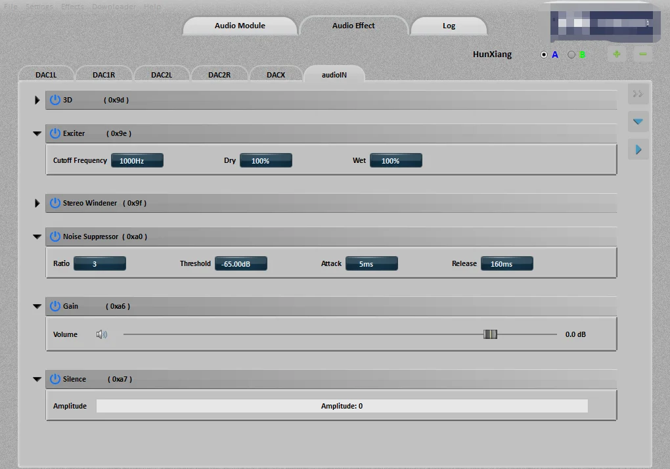Screen dimensions: 670x469
Task: Collapse the Exciter section
Action: (x=37, y=134)
